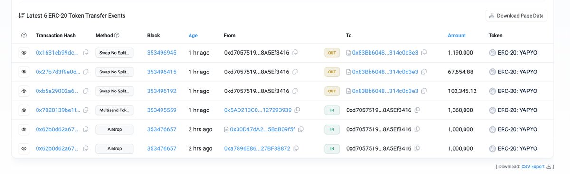Copy the 0x30D47dA2 contract address
570x174 pixels.
(300, 129)
